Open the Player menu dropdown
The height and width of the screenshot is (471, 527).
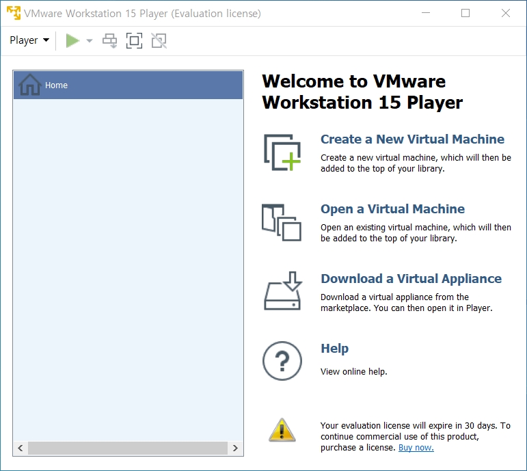click(x=29, y=40)
